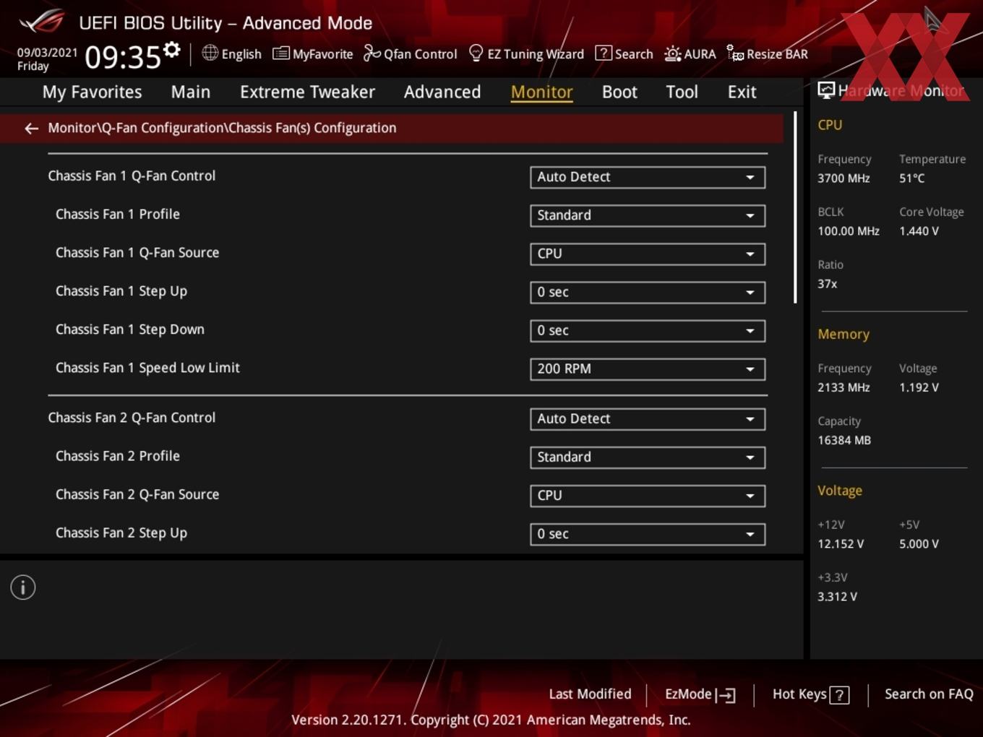This screenshot has height=737, width=983.
Task: Switch to Boot tab
Action: pyautogui.click(x=619, y=92)
